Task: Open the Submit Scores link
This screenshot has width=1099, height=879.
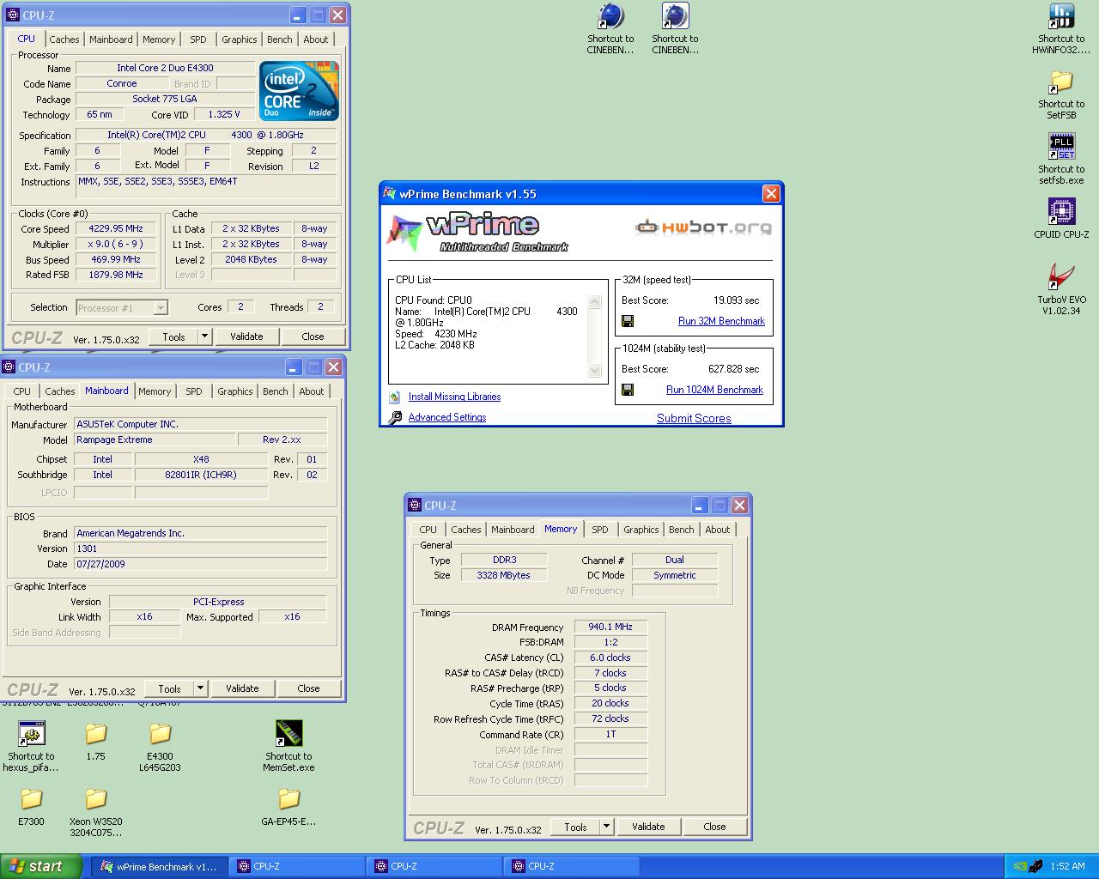Action: click(x=694, y=418)
